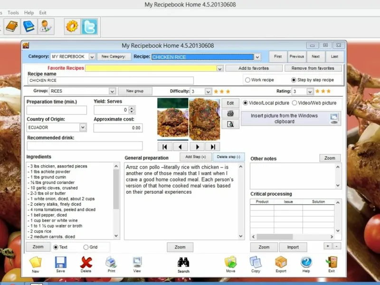Open the Category dropdown
The height and width of the screenshot is (285, 380).
click(92, 57)
